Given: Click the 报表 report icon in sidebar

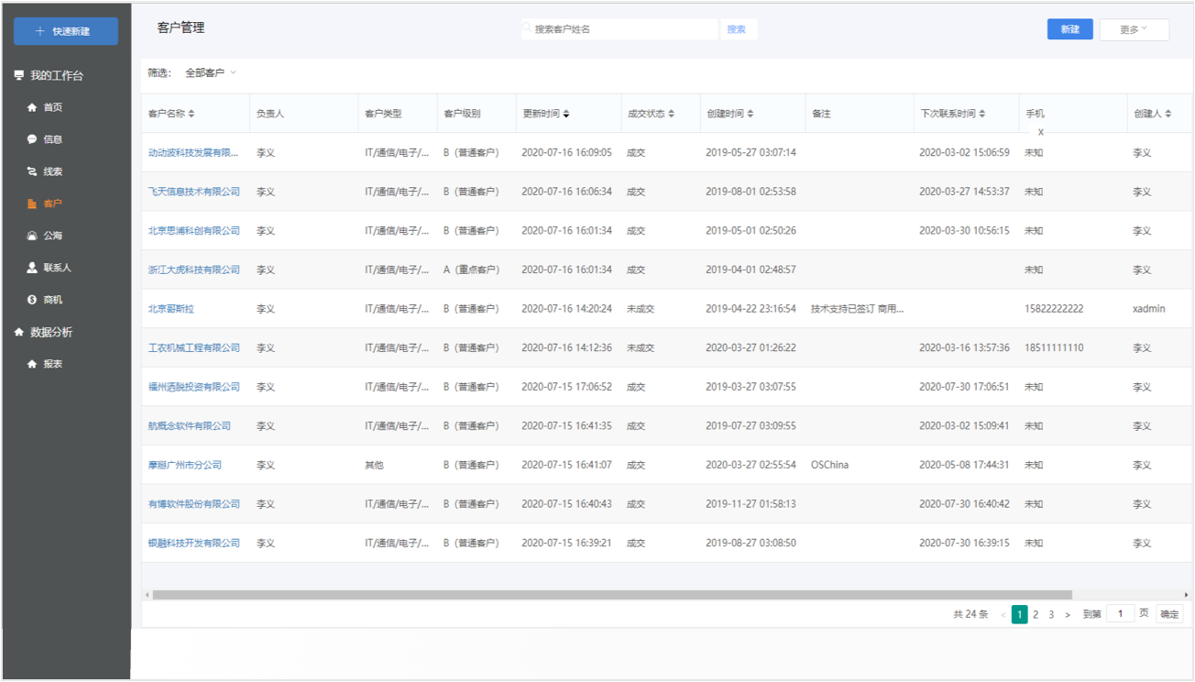Looking at the screenshot, I should (x=32, y=364).
